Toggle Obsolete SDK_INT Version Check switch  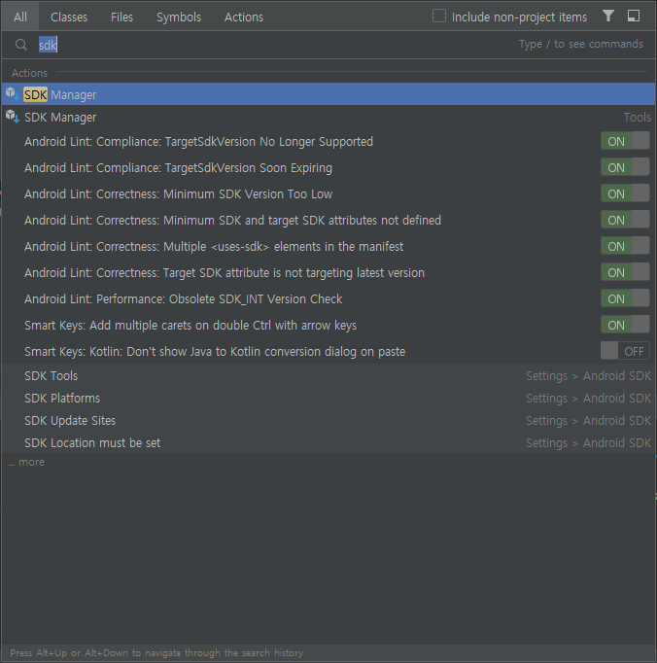(625, 298)
